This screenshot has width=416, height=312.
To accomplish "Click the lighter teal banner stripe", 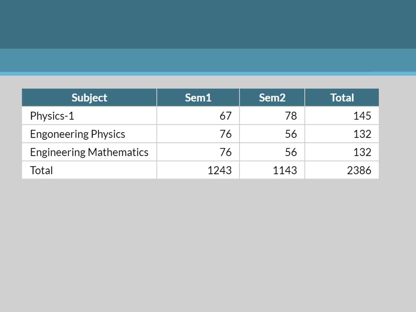I will point(208,60).
